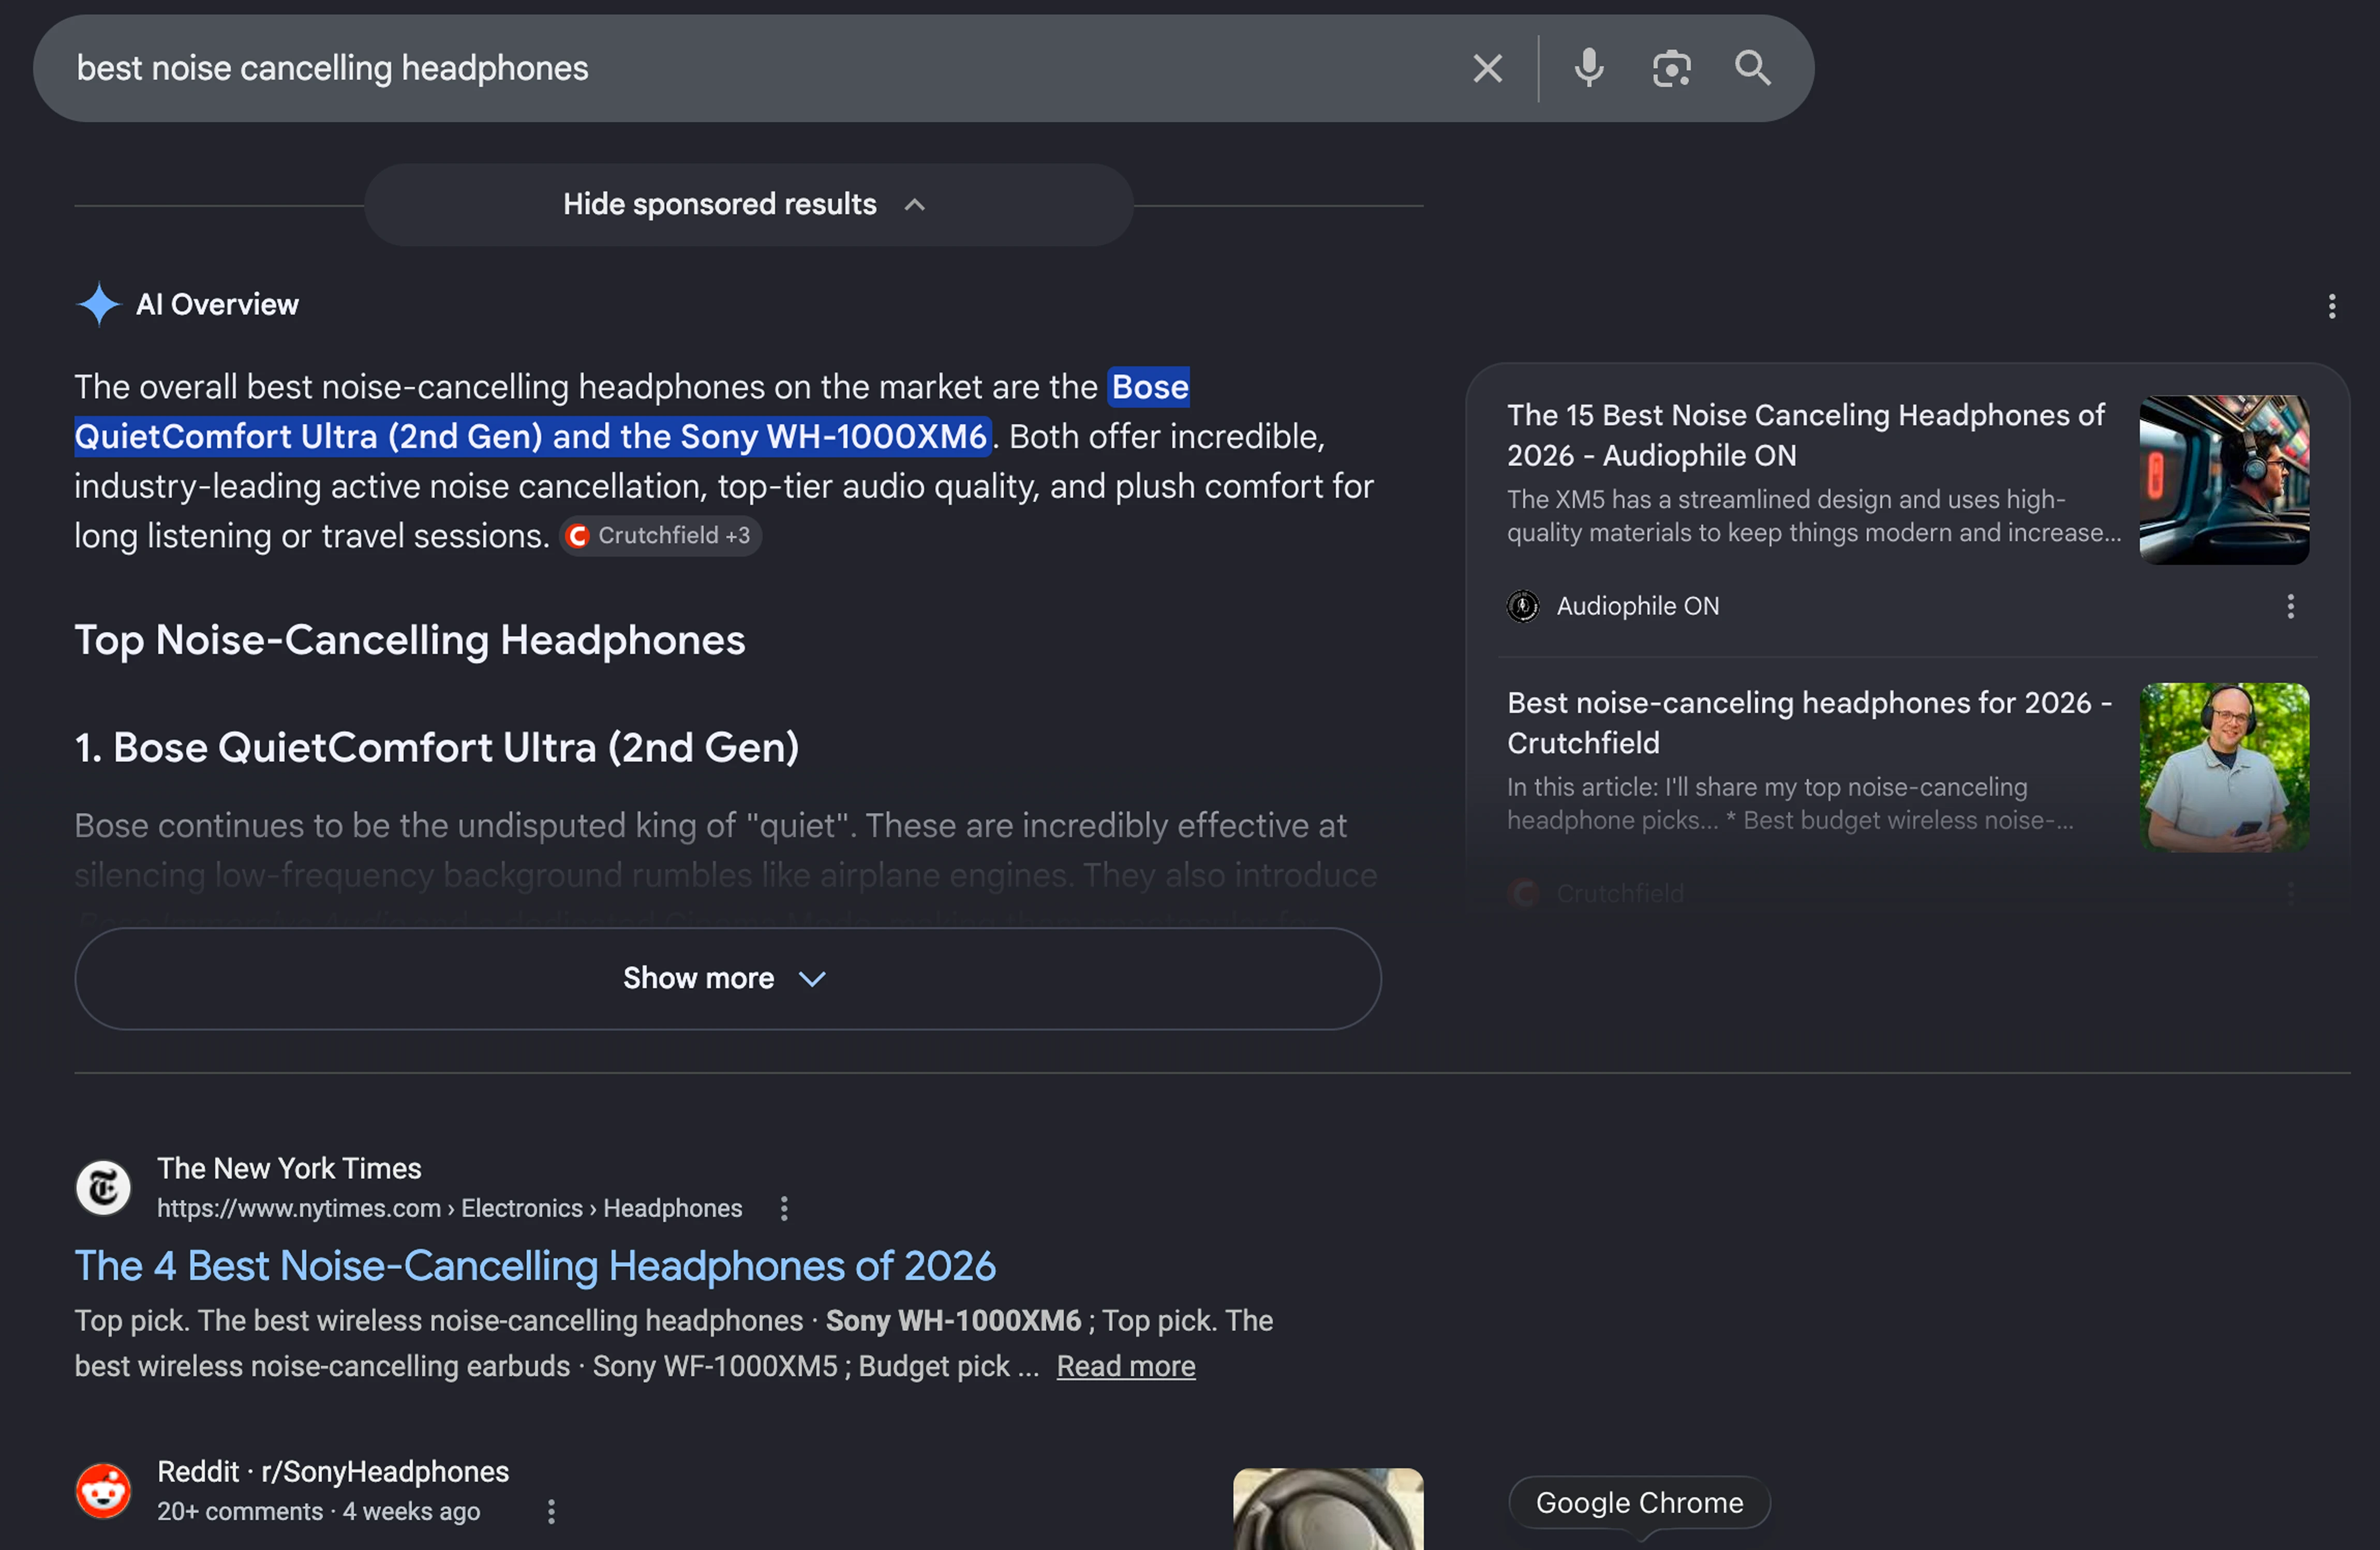Click the Audiophile ON train passenger thumbnail
The width and height of the screenshot is (2380, 1550).
pyautogui.click(x=2223, y=480)
